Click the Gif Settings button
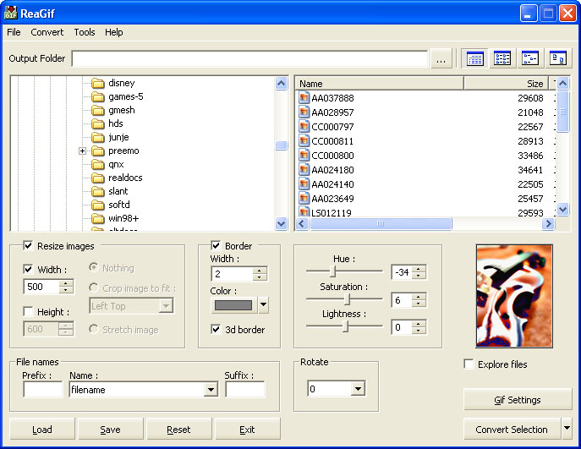Image resolution: width=581 pixels, height=449 pixels. [518, 400]
